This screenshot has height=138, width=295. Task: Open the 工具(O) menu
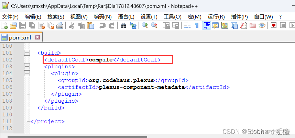[x=173, y=17]
